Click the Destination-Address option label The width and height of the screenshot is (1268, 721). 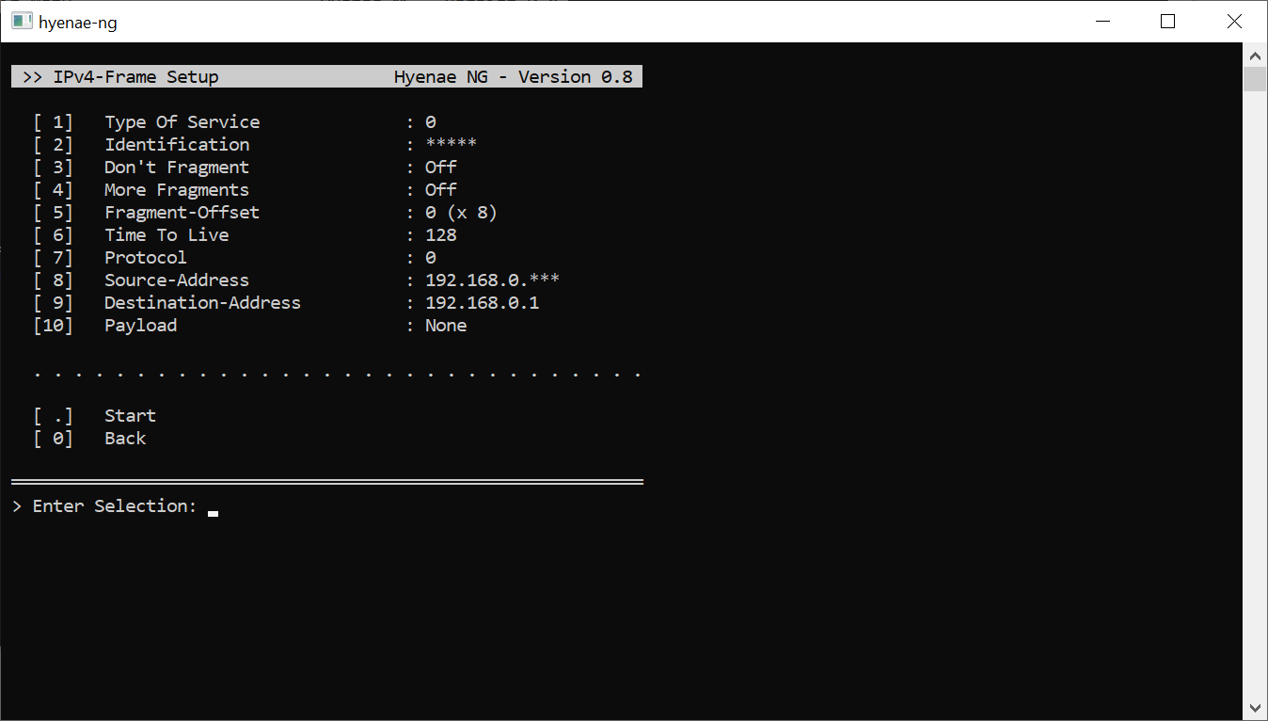202,303
